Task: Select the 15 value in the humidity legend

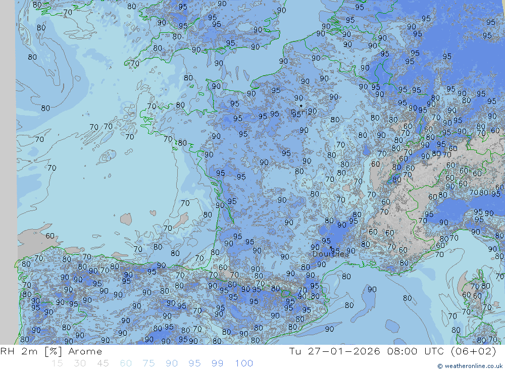Action: [57, 363]
